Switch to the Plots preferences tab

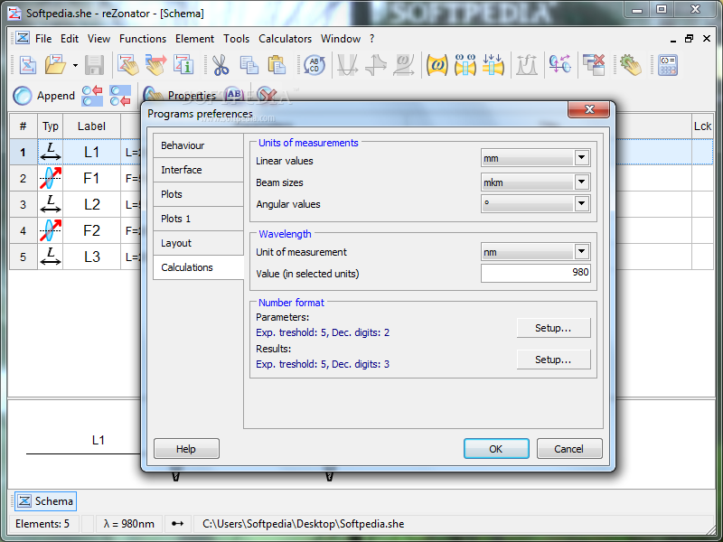click(198, 194)
